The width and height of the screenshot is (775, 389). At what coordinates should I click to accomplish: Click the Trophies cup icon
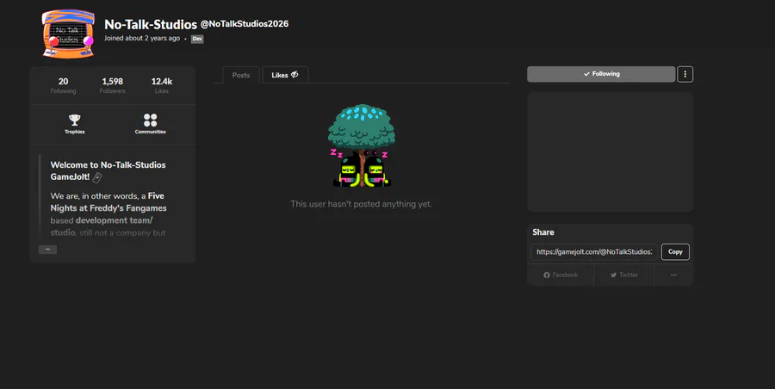point(75,120)
